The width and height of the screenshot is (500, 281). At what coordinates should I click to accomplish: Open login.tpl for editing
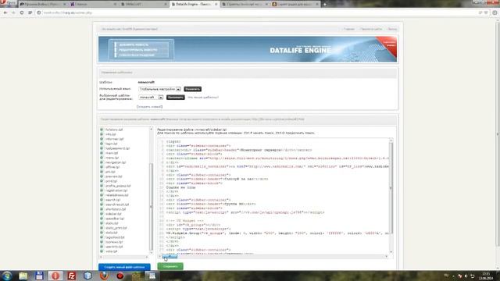111,144
